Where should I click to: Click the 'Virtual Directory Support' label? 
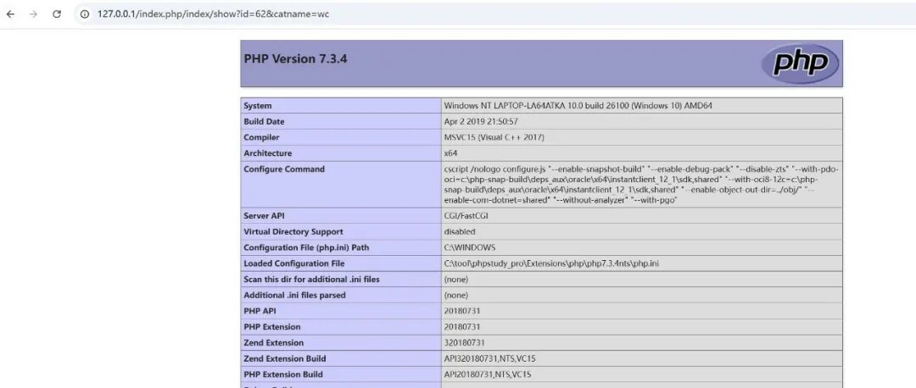click(x=293, y=231)
